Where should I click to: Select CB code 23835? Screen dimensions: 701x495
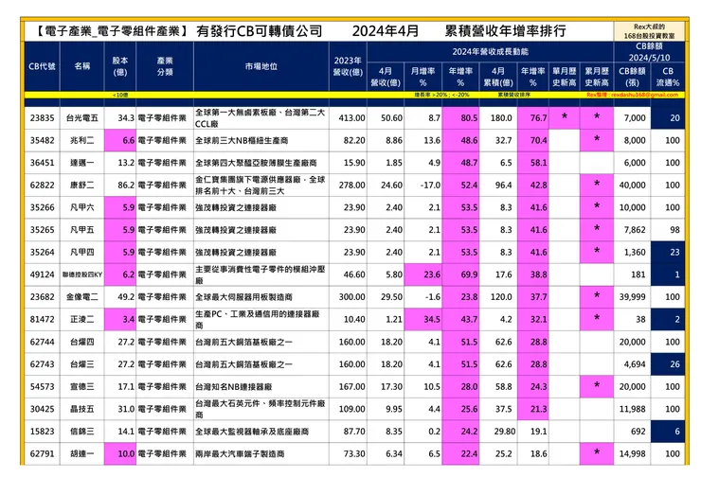(x=42, y=118)
